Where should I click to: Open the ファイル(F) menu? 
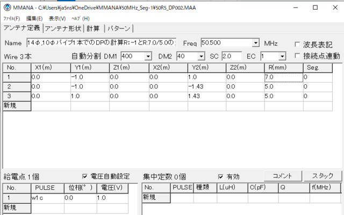point(12,18)
